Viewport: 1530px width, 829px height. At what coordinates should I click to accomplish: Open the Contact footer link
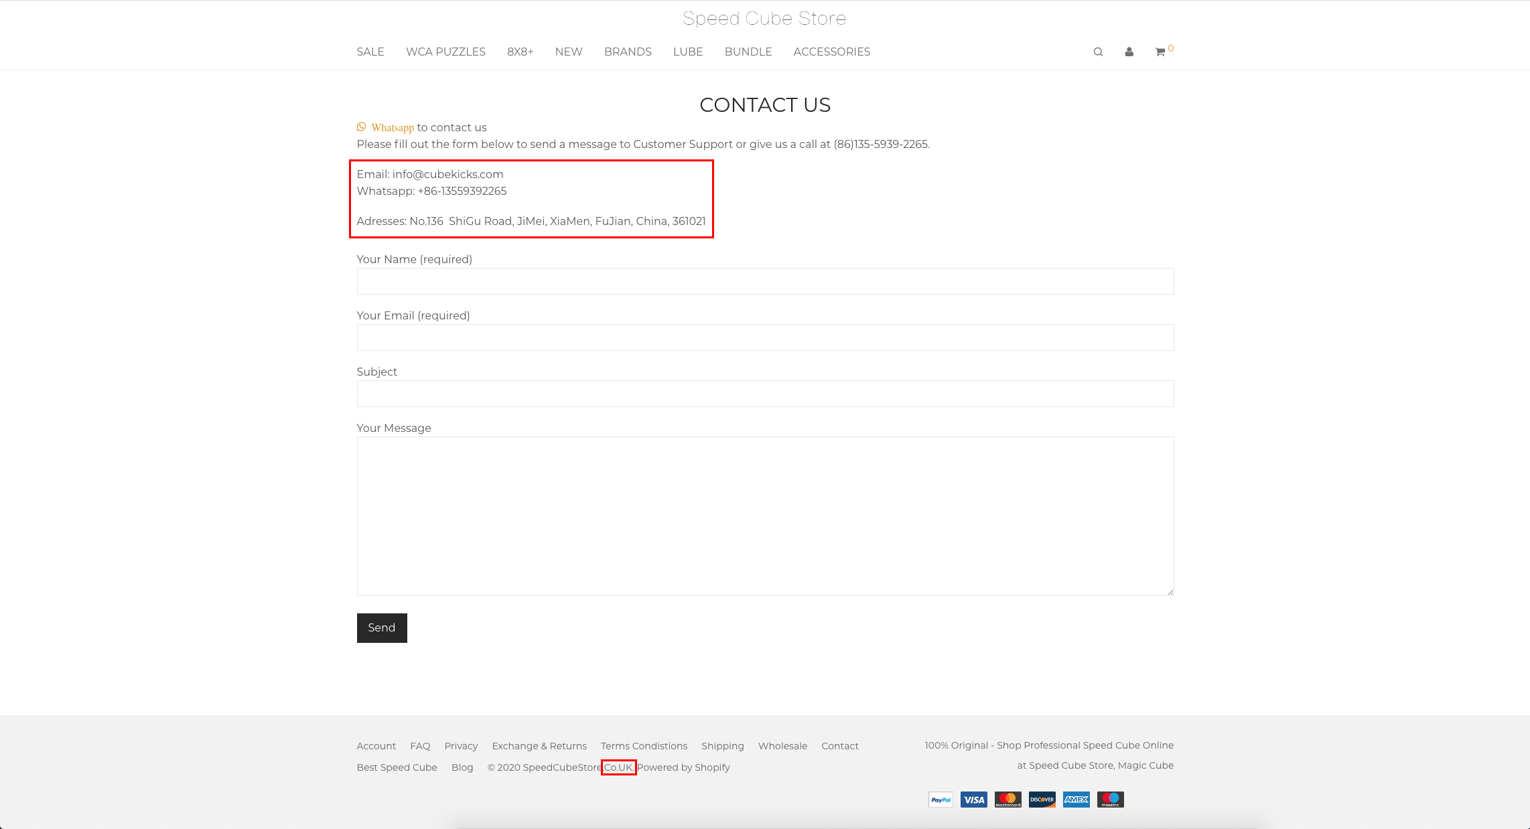point(840,746)
